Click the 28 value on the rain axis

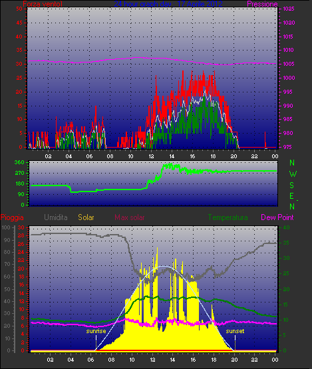[x=21, y=236]
